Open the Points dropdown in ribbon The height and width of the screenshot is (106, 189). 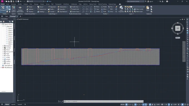[x=30, y=7]
